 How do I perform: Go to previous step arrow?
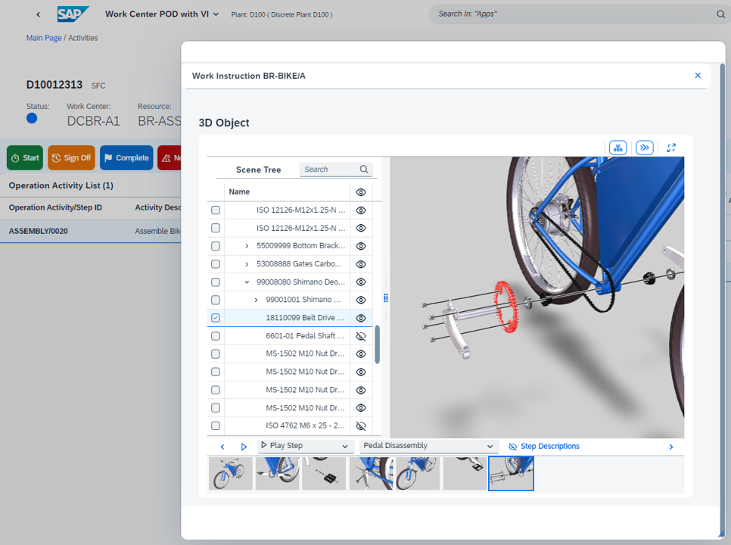[x=222, y=447]
